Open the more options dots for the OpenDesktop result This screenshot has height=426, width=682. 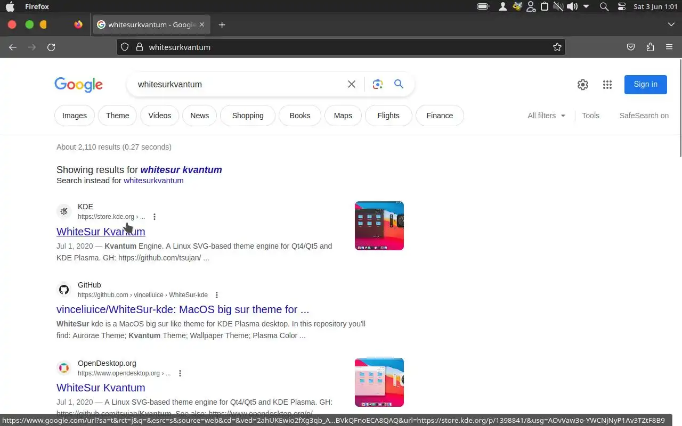point(180,373)
